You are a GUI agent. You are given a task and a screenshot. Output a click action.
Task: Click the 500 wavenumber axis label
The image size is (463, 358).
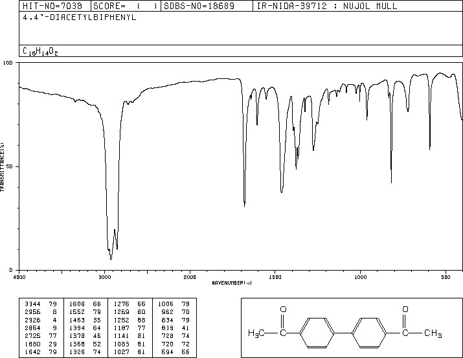coord(446,277)
